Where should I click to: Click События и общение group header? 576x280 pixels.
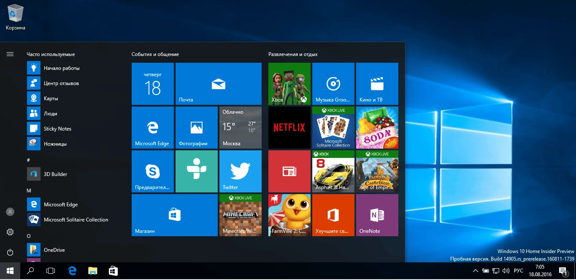click(155, 54)
